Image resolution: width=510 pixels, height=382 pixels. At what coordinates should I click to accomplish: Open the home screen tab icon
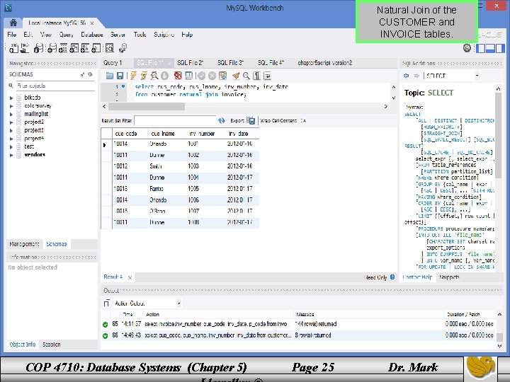pyautogui.click(x=13, y=23)
